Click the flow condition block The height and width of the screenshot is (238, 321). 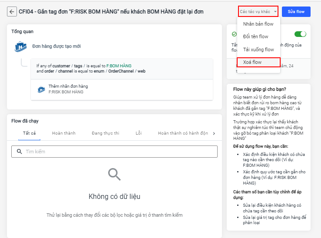(x=122, y=68)
